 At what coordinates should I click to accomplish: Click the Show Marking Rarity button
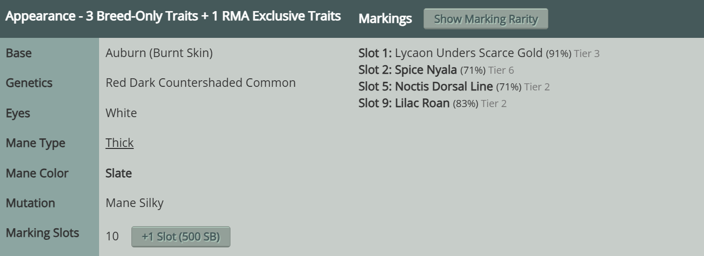(x=485, y=19)
